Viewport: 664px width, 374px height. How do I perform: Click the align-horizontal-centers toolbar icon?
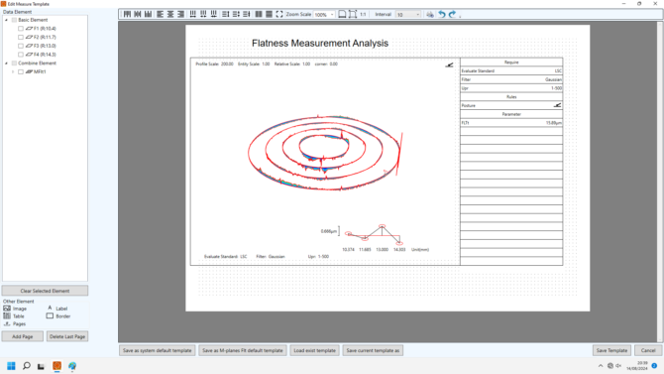[170, 14]
